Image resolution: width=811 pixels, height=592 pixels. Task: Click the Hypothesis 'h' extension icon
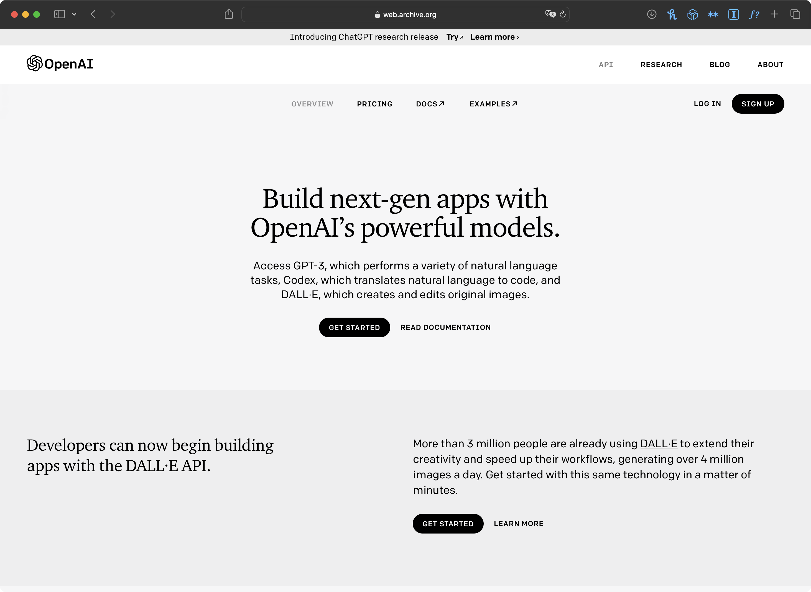[x=672, y=14]
